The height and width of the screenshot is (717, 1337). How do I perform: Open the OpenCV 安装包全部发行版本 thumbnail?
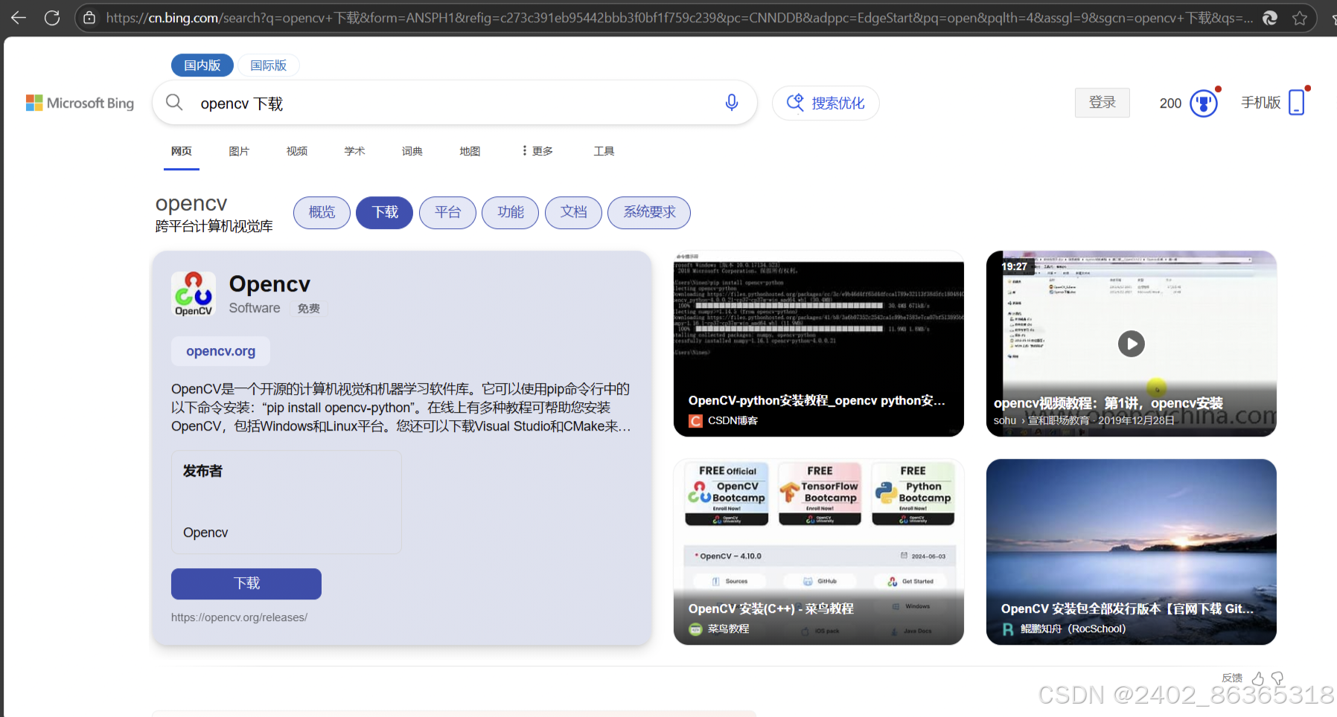(1132, 552)
